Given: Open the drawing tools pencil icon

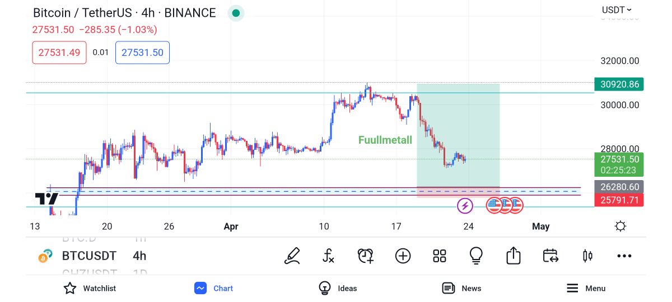Looking at the screenshot, I should (x=292, y=256).
